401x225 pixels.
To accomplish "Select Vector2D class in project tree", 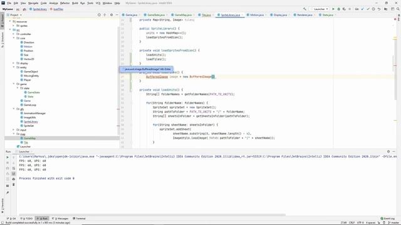I will tap(29, 59).
